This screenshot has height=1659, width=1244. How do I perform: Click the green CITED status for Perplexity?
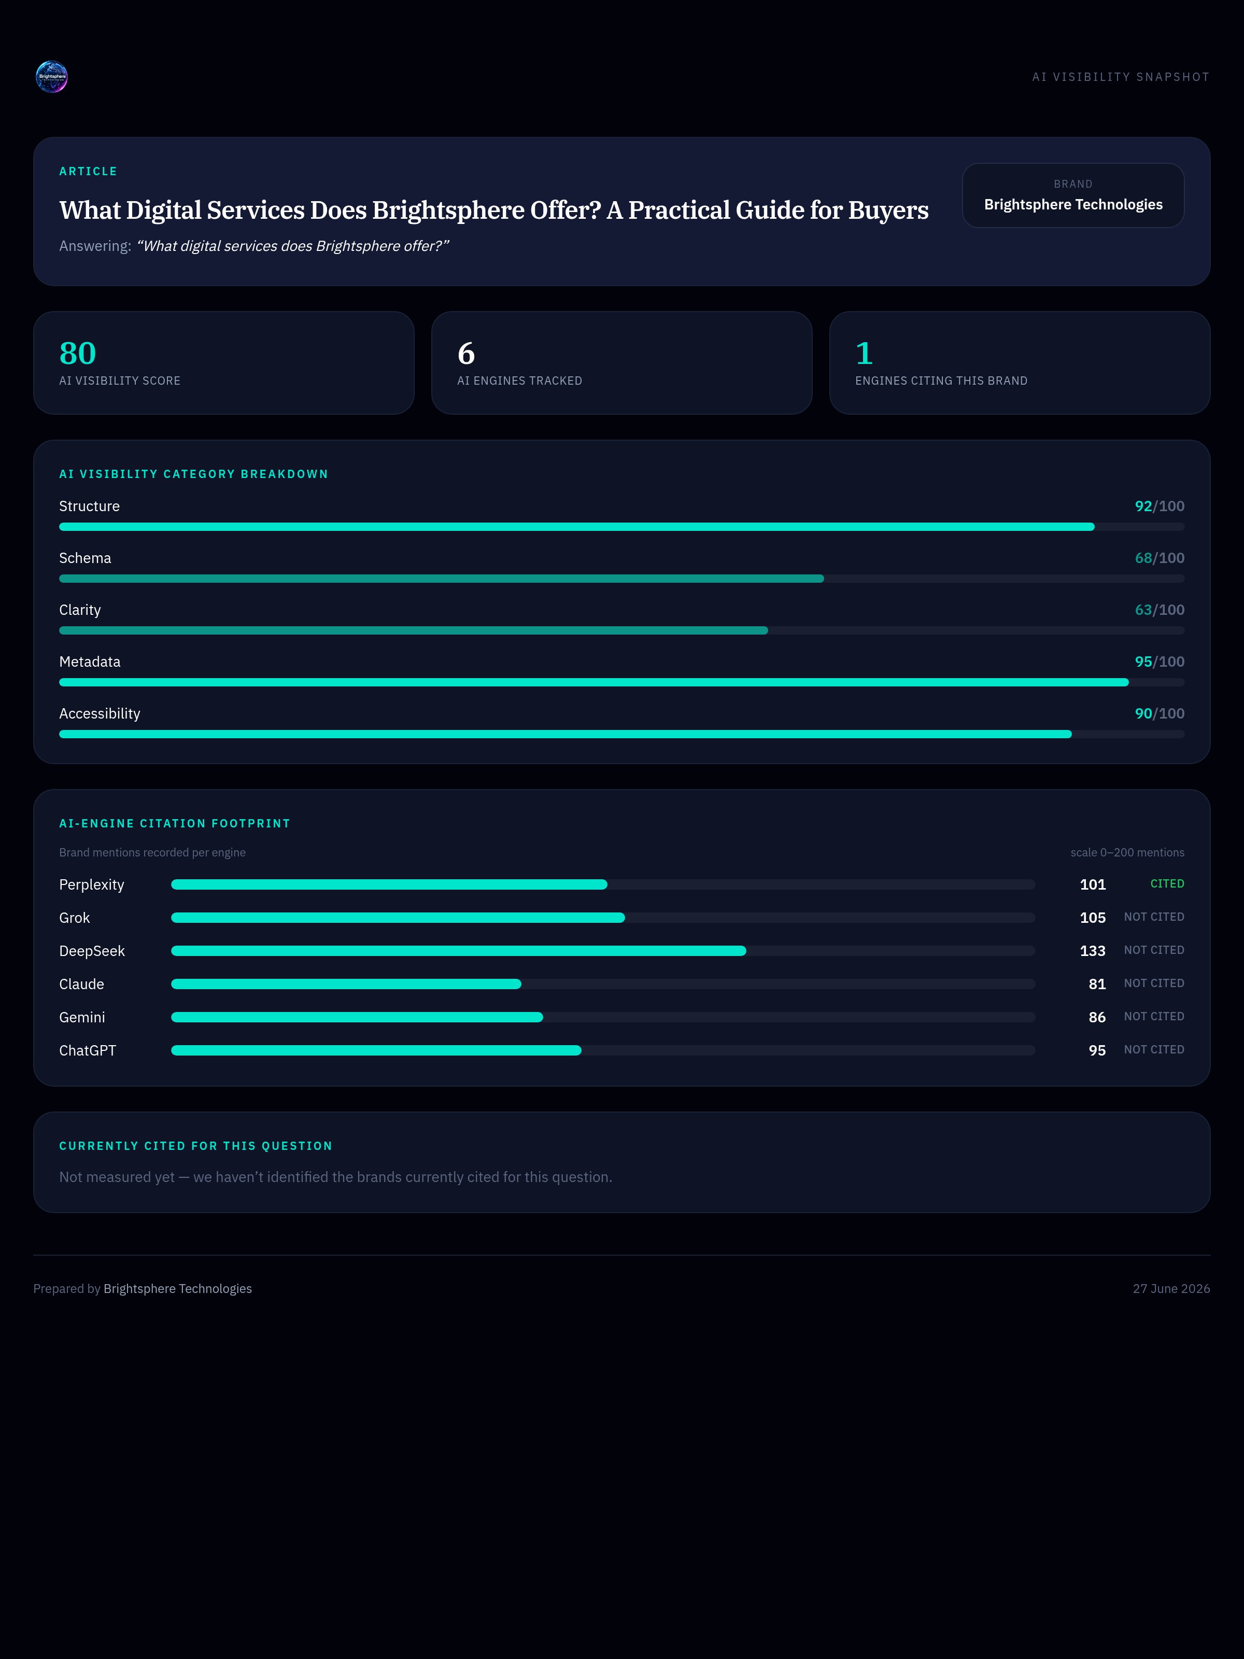(1167, 884)
